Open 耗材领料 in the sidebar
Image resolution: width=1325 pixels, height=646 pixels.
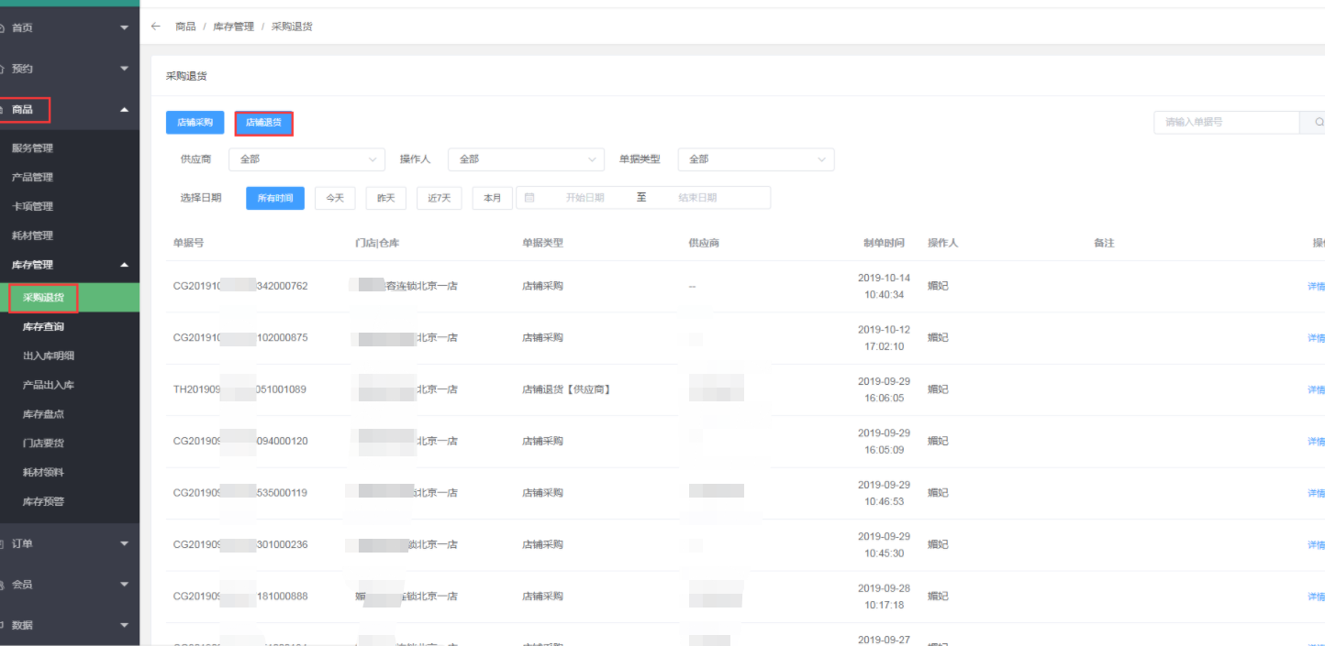(43, 473)
